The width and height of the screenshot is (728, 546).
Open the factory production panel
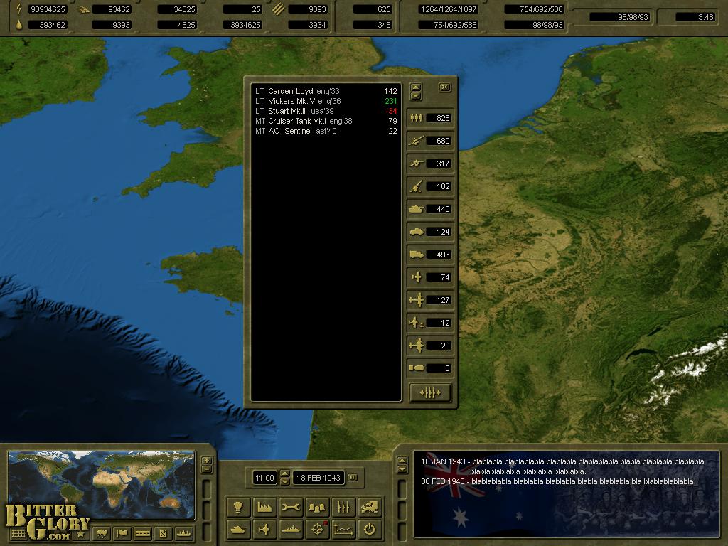click(264, 507)
